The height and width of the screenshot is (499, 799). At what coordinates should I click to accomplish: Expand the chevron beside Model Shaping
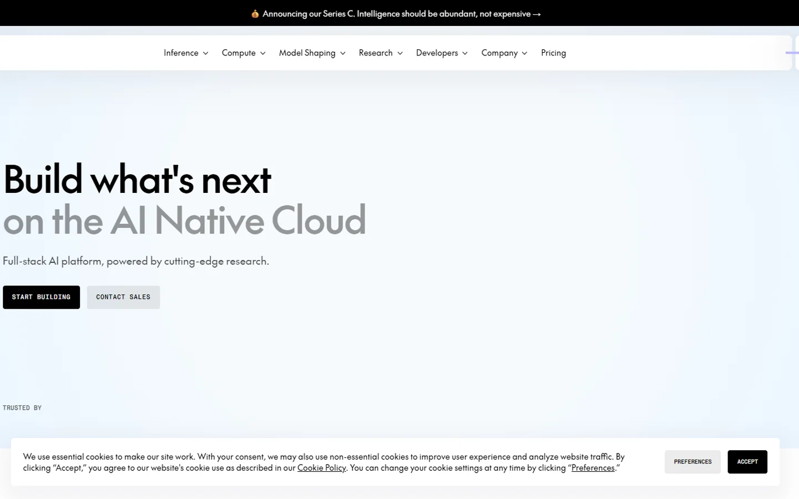(x=343, y=53)
